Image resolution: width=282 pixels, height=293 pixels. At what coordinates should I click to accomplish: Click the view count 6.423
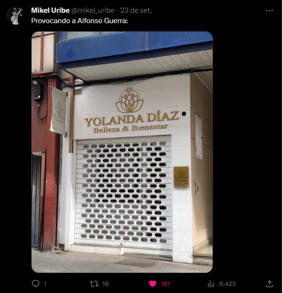coord(227,284)
